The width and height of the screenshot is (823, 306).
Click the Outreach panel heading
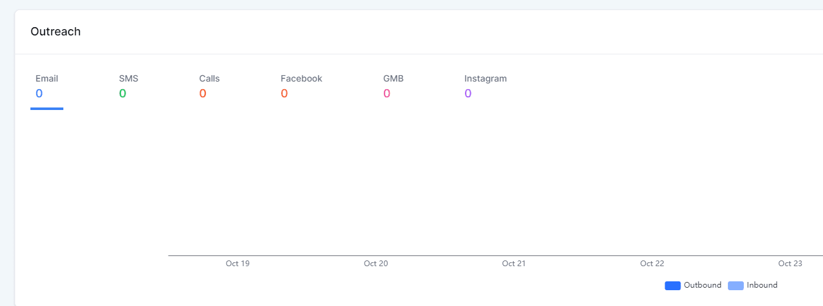[x=56, y=32]
